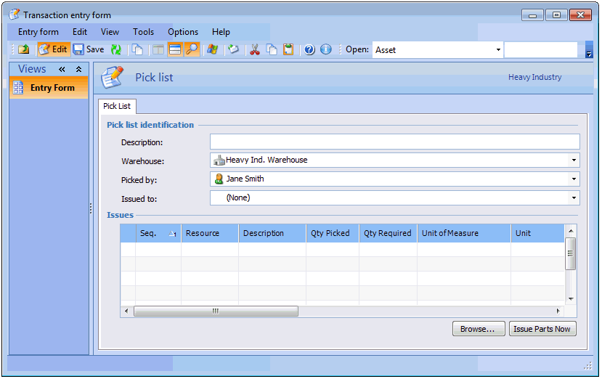Toggle the highlighted form layout view icon

[174, 49]
